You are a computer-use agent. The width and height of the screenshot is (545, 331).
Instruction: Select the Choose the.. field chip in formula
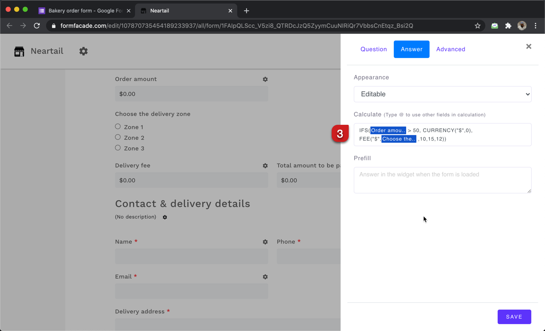[399, 139]
